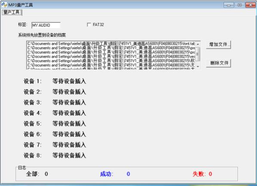Click the 全部: total count label

point(33,174)
